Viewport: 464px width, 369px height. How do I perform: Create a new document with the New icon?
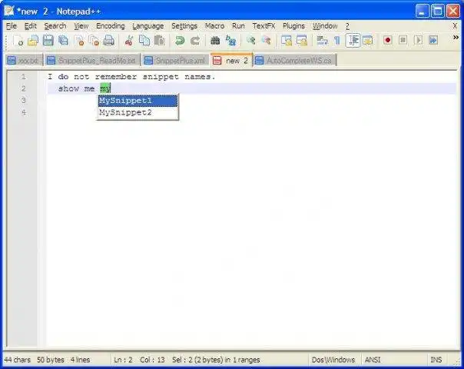18,40
